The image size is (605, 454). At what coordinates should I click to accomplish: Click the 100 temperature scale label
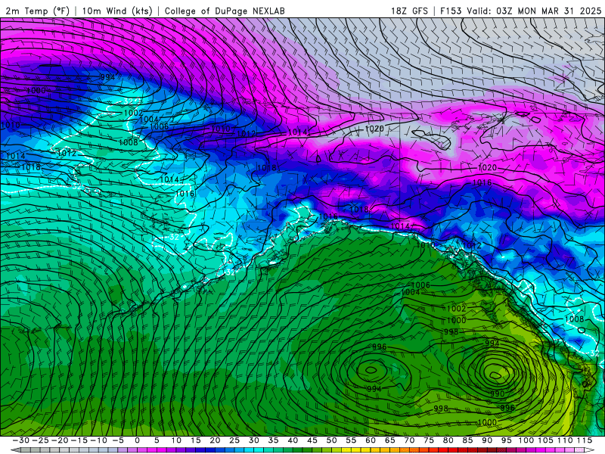[x=526, y=440]
